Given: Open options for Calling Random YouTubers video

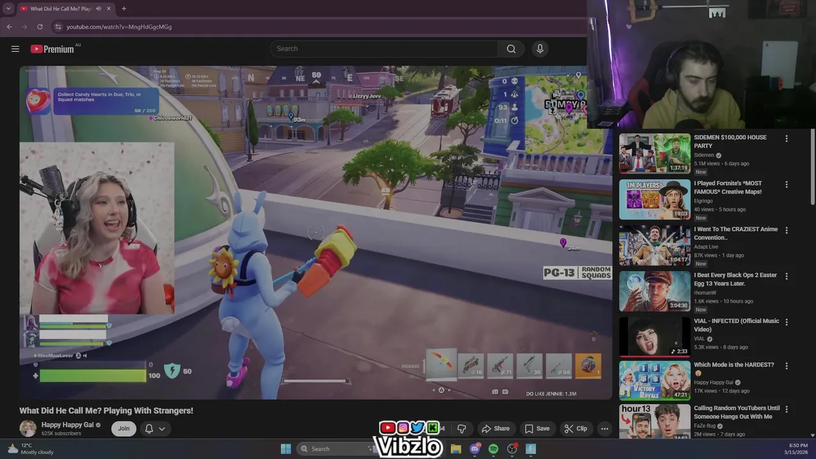Looking at the screenshot, I should point(786,409).
